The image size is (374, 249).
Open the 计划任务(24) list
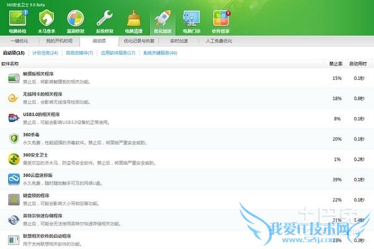pyautogui.click(x=45, y=53)
